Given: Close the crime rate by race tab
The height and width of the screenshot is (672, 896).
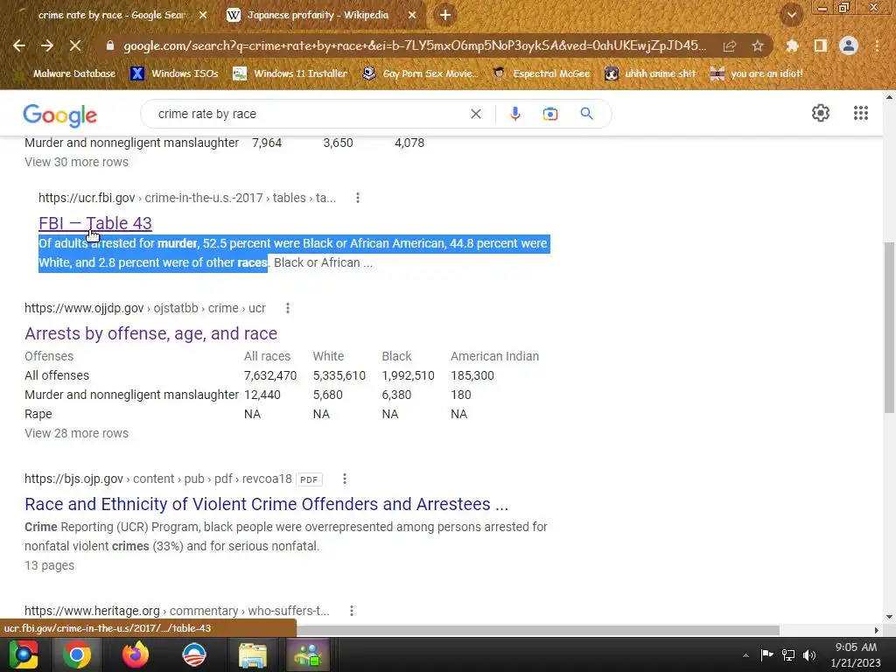Looking at the screenshot, I should pyautogui.click(x=203, y=16).
